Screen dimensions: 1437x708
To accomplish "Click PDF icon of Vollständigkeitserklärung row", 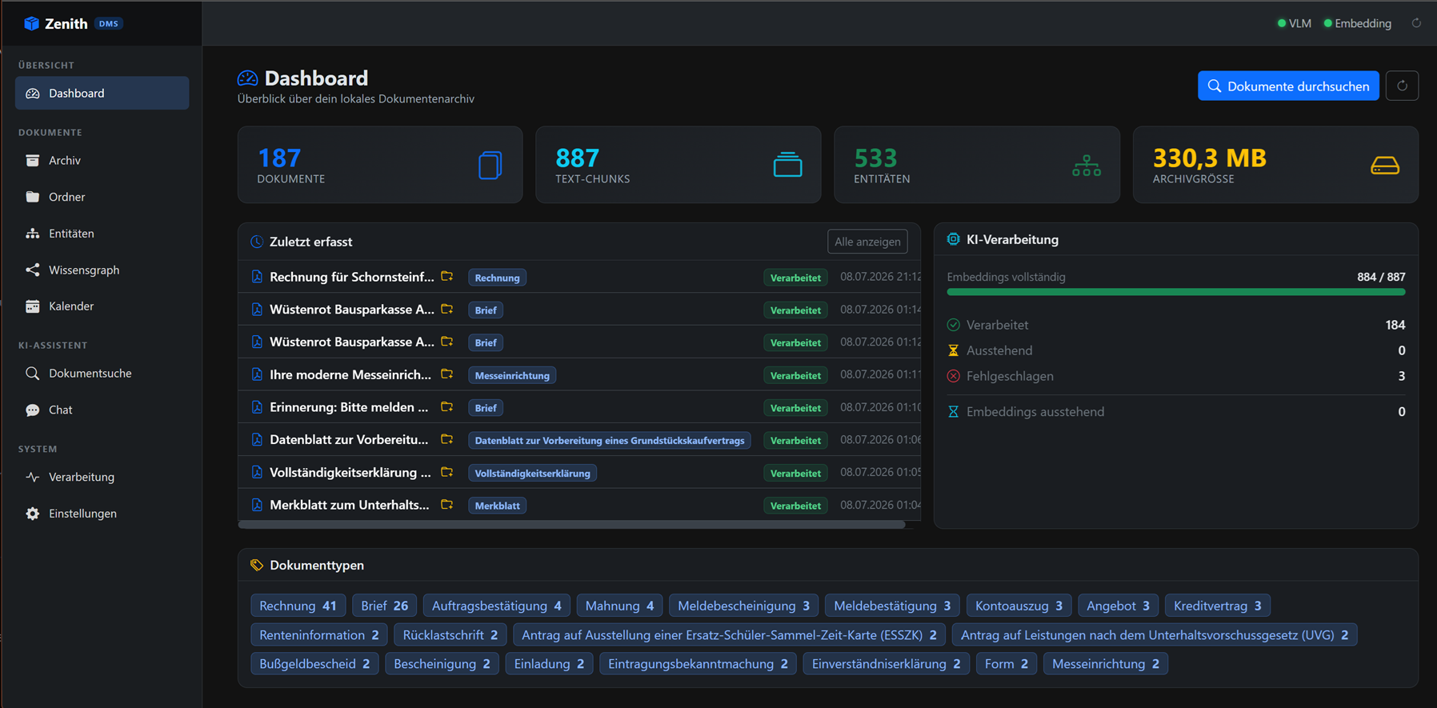I will coord(257,472).
